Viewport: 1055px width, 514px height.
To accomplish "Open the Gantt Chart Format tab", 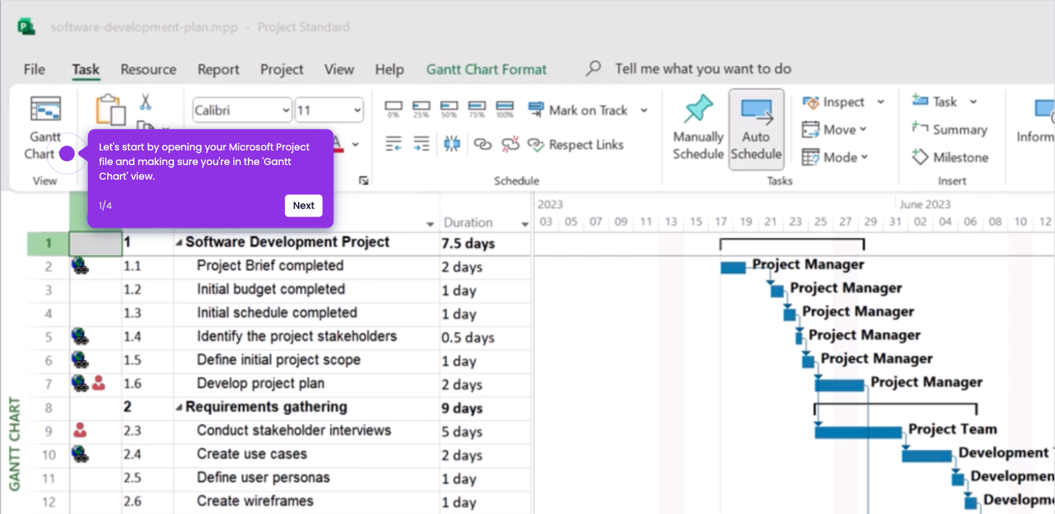I will pos(487,70).
